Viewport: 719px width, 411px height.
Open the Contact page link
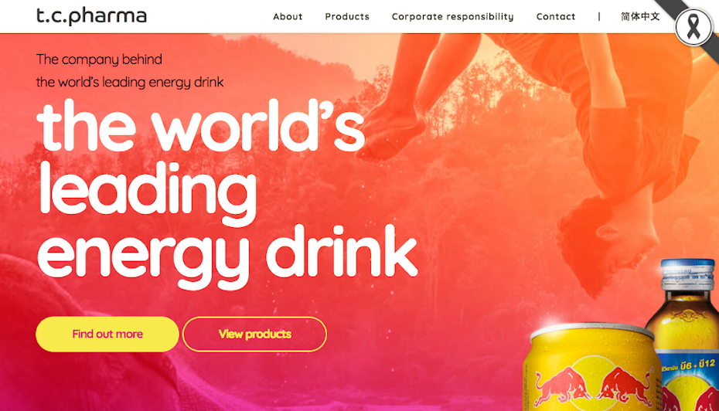click(x=556, y=16)
